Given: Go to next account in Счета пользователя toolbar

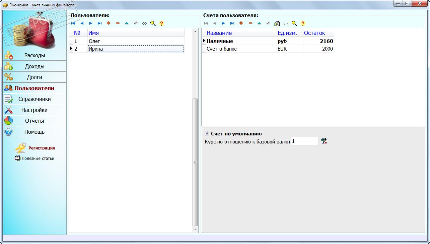Looking at the screenshot, I should 223,23.
